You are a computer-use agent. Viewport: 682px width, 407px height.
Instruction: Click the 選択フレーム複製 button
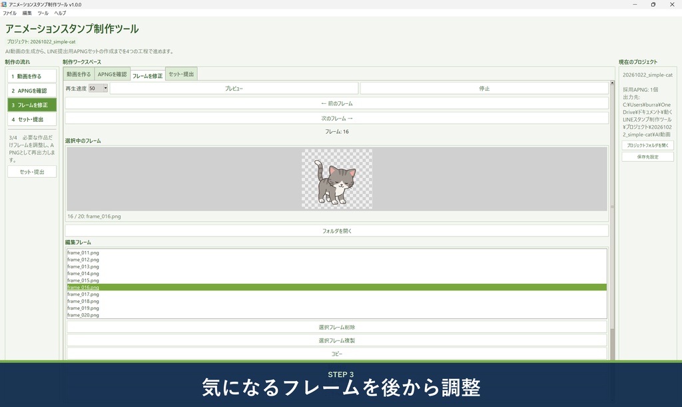[x=336, y=340]
